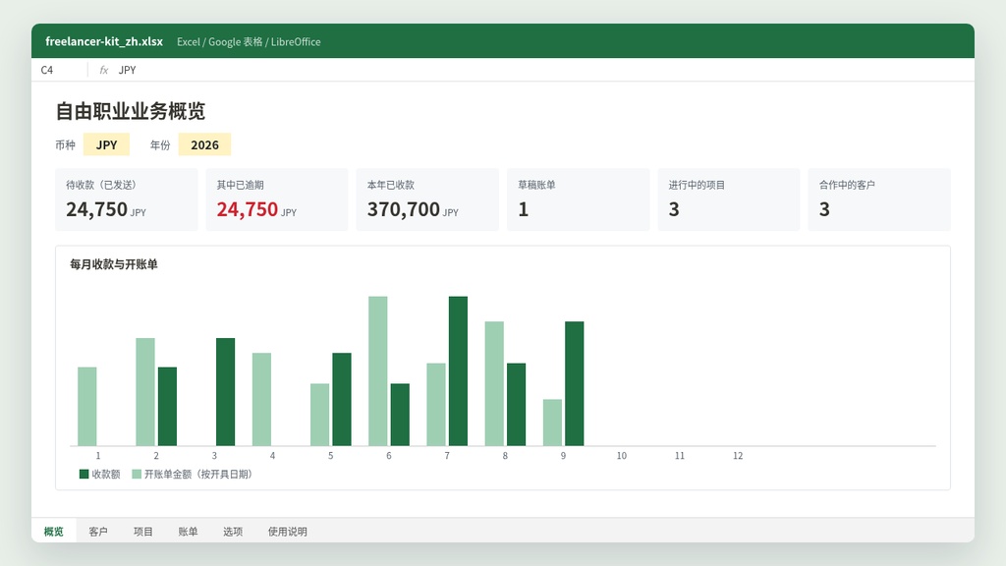This screenshot has height=566, width=1006.
Task: Open the 项目 sheet tab
Action: click(x=143, y=532)
